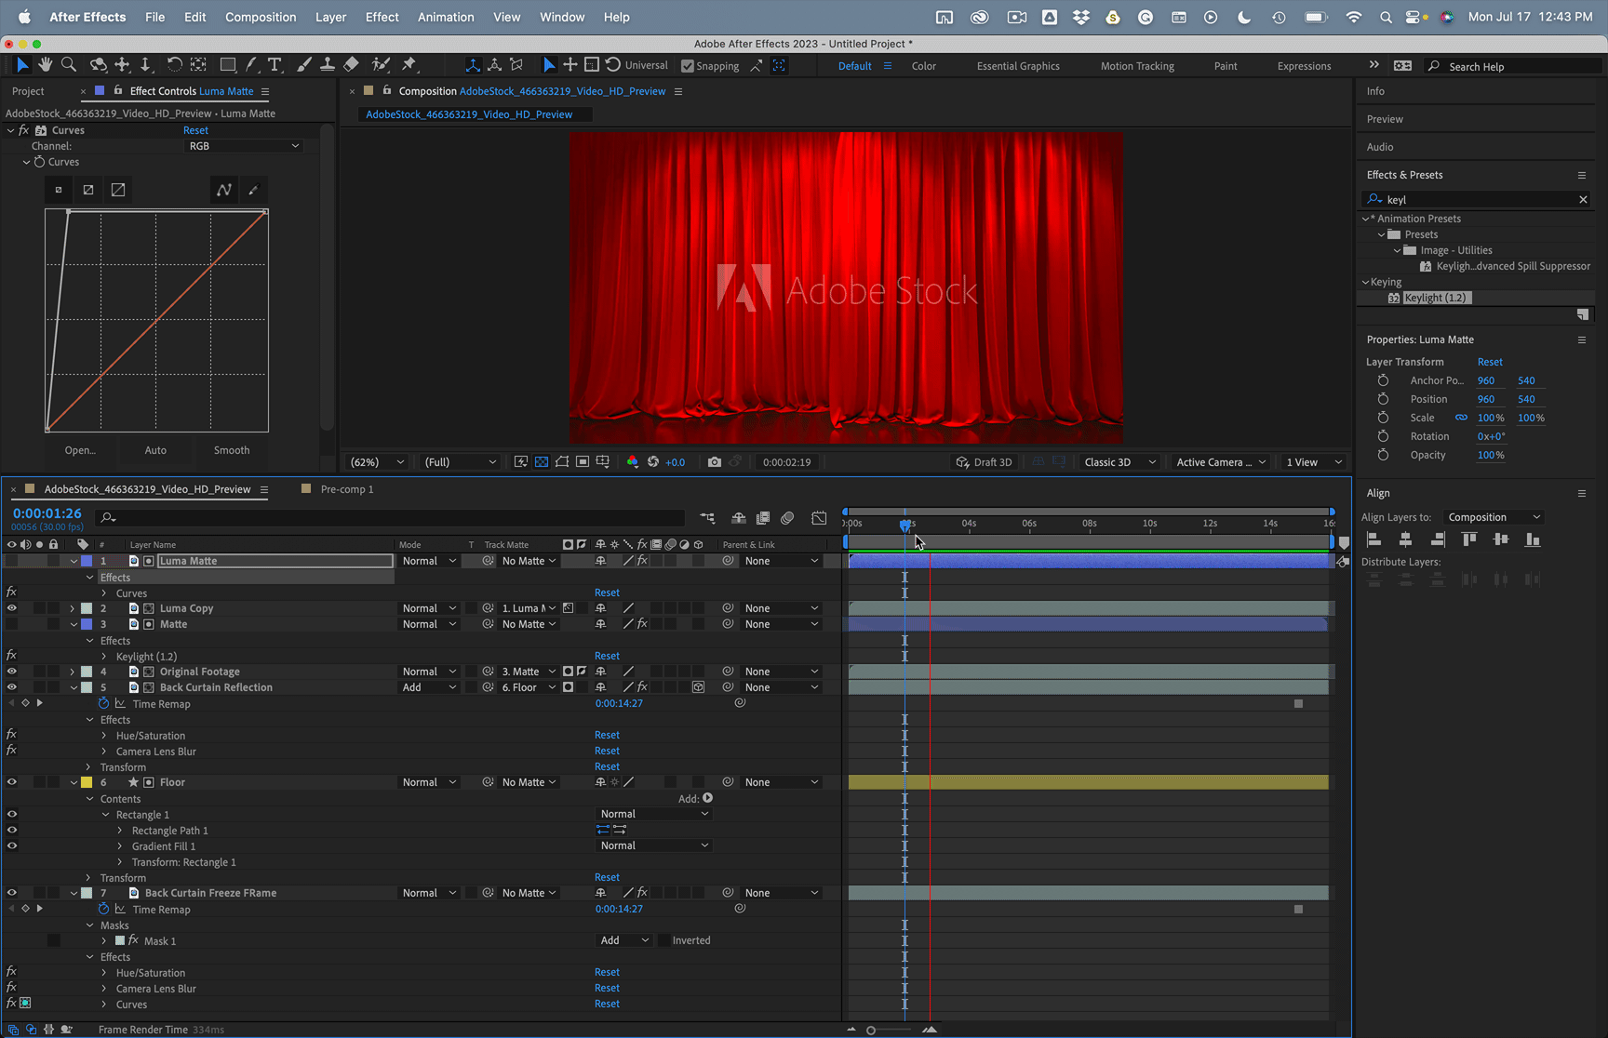Toggle the Curves stopwatch in Effect Controls
This screenshot has width=1608, height=1038.
[39, 162]
